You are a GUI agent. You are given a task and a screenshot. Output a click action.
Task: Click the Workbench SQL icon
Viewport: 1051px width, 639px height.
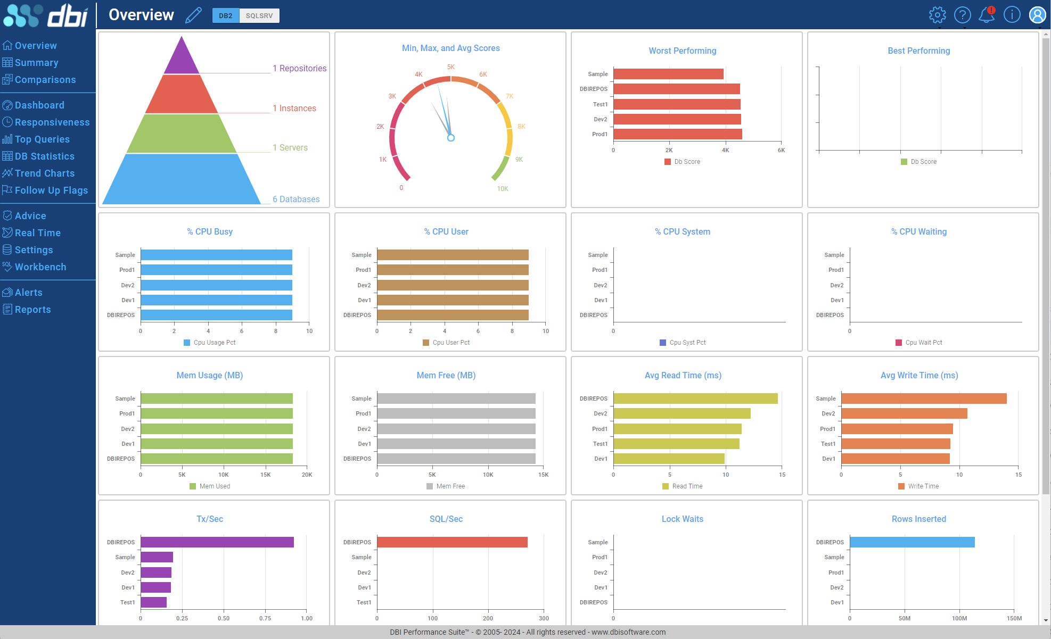[x=7, y=267]
